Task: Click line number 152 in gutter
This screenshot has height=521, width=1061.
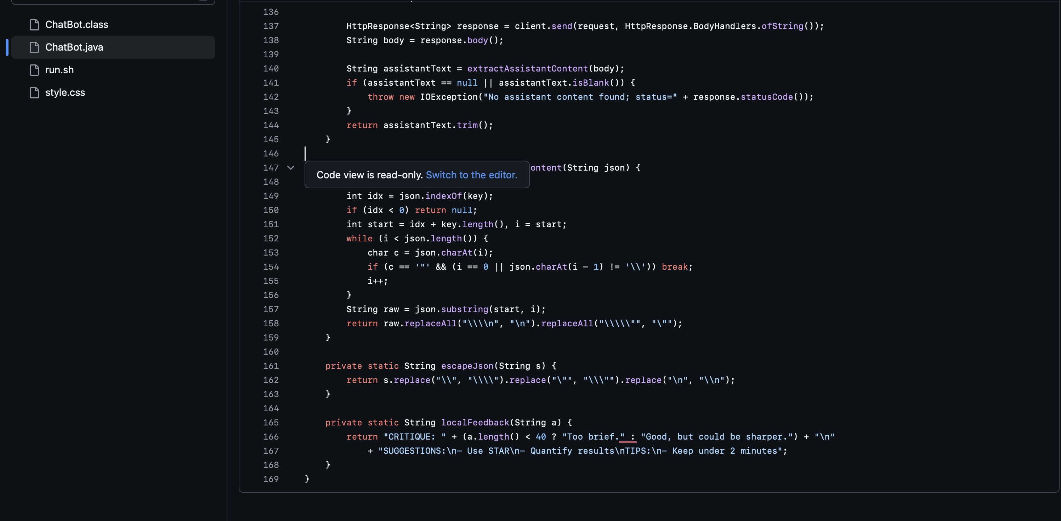Action: [x=271, y=239]
